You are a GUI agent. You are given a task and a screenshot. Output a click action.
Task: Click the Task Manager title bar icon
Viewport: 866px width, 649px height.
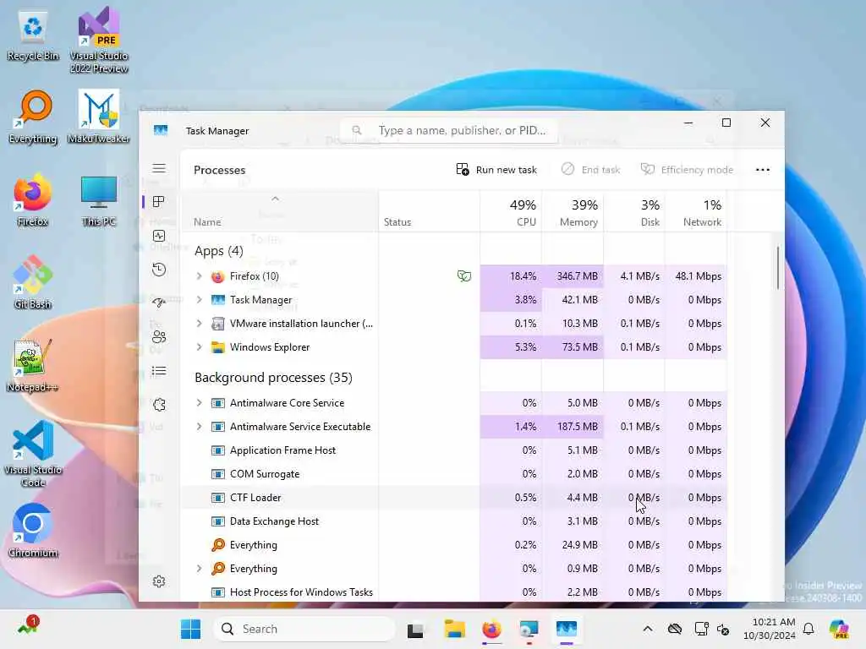(161, 130)
